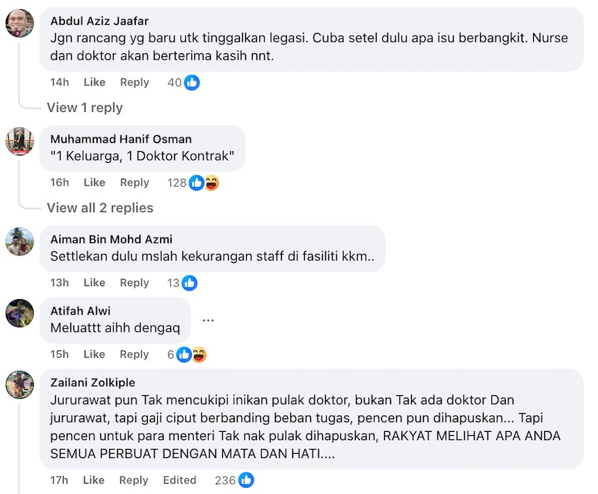Open Muhammad Hanif Osman's profile name link
Viewport: 598px width, 494px height.
click(121, 139)
